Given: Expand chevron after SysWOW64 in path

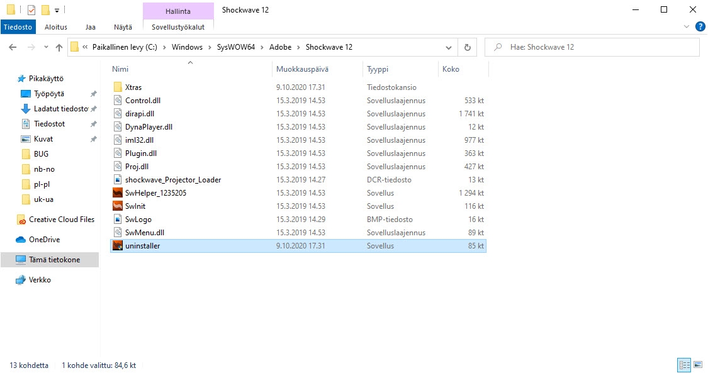Looking at the screenshot, I should coord(262,47).
